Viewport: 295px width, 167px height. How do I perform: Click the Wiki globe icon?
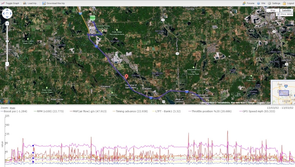pos(258,3)
